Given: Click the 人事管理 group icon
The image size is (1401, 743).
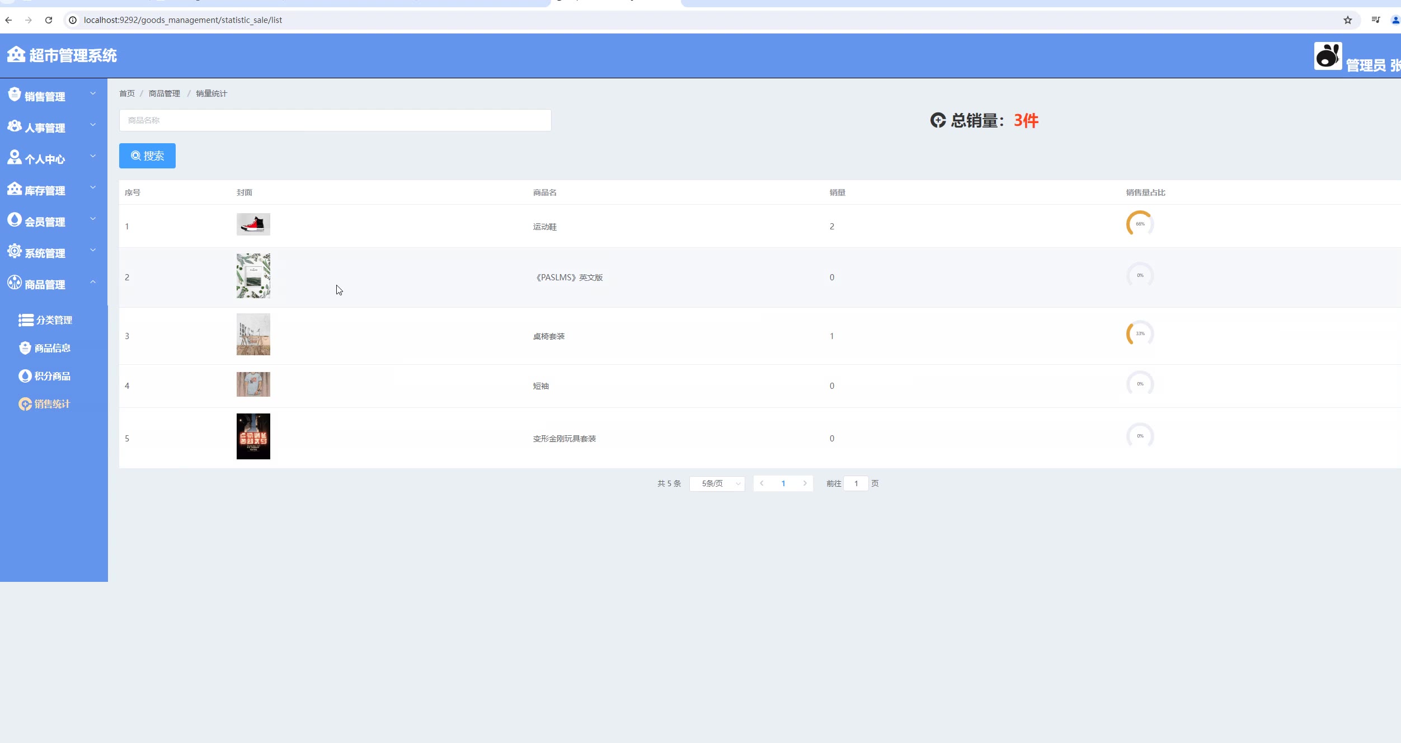Looking at the screenshot, I should coord(15,126).
